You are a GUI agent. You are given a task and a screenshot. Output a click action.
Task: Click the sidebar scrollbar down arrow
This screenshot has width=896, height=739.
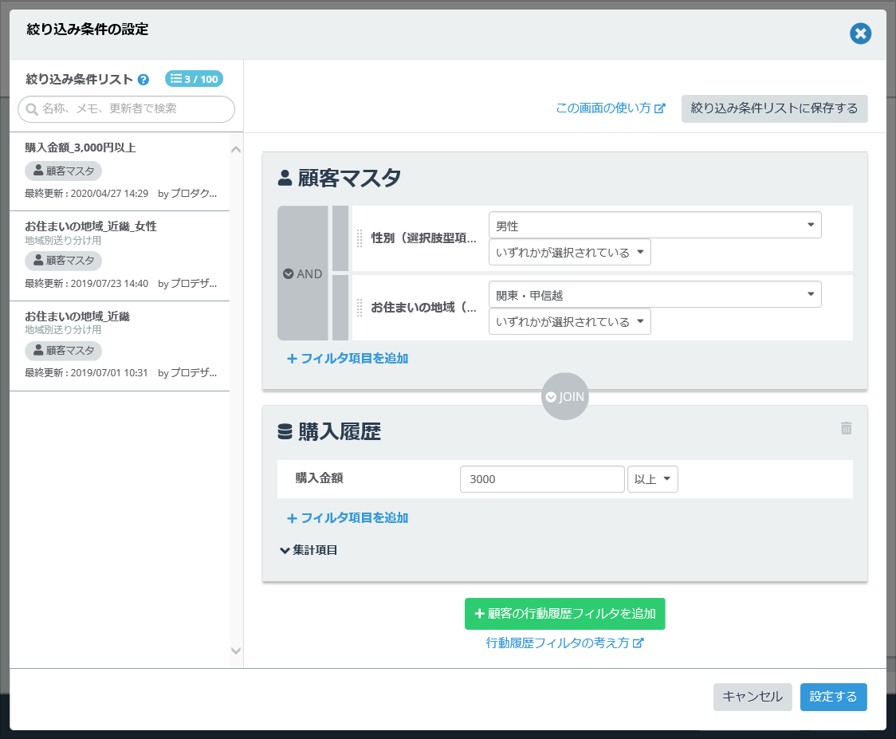(236, 651)
